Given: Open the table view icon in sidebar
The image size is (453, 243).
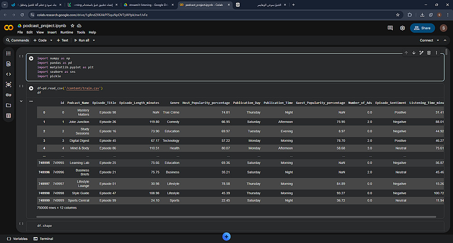Looking at the screenshot, I should coord(8,116).
